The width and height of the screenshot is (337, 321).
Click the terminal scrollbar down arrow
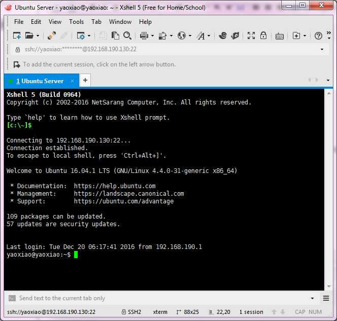coord(329,286)
